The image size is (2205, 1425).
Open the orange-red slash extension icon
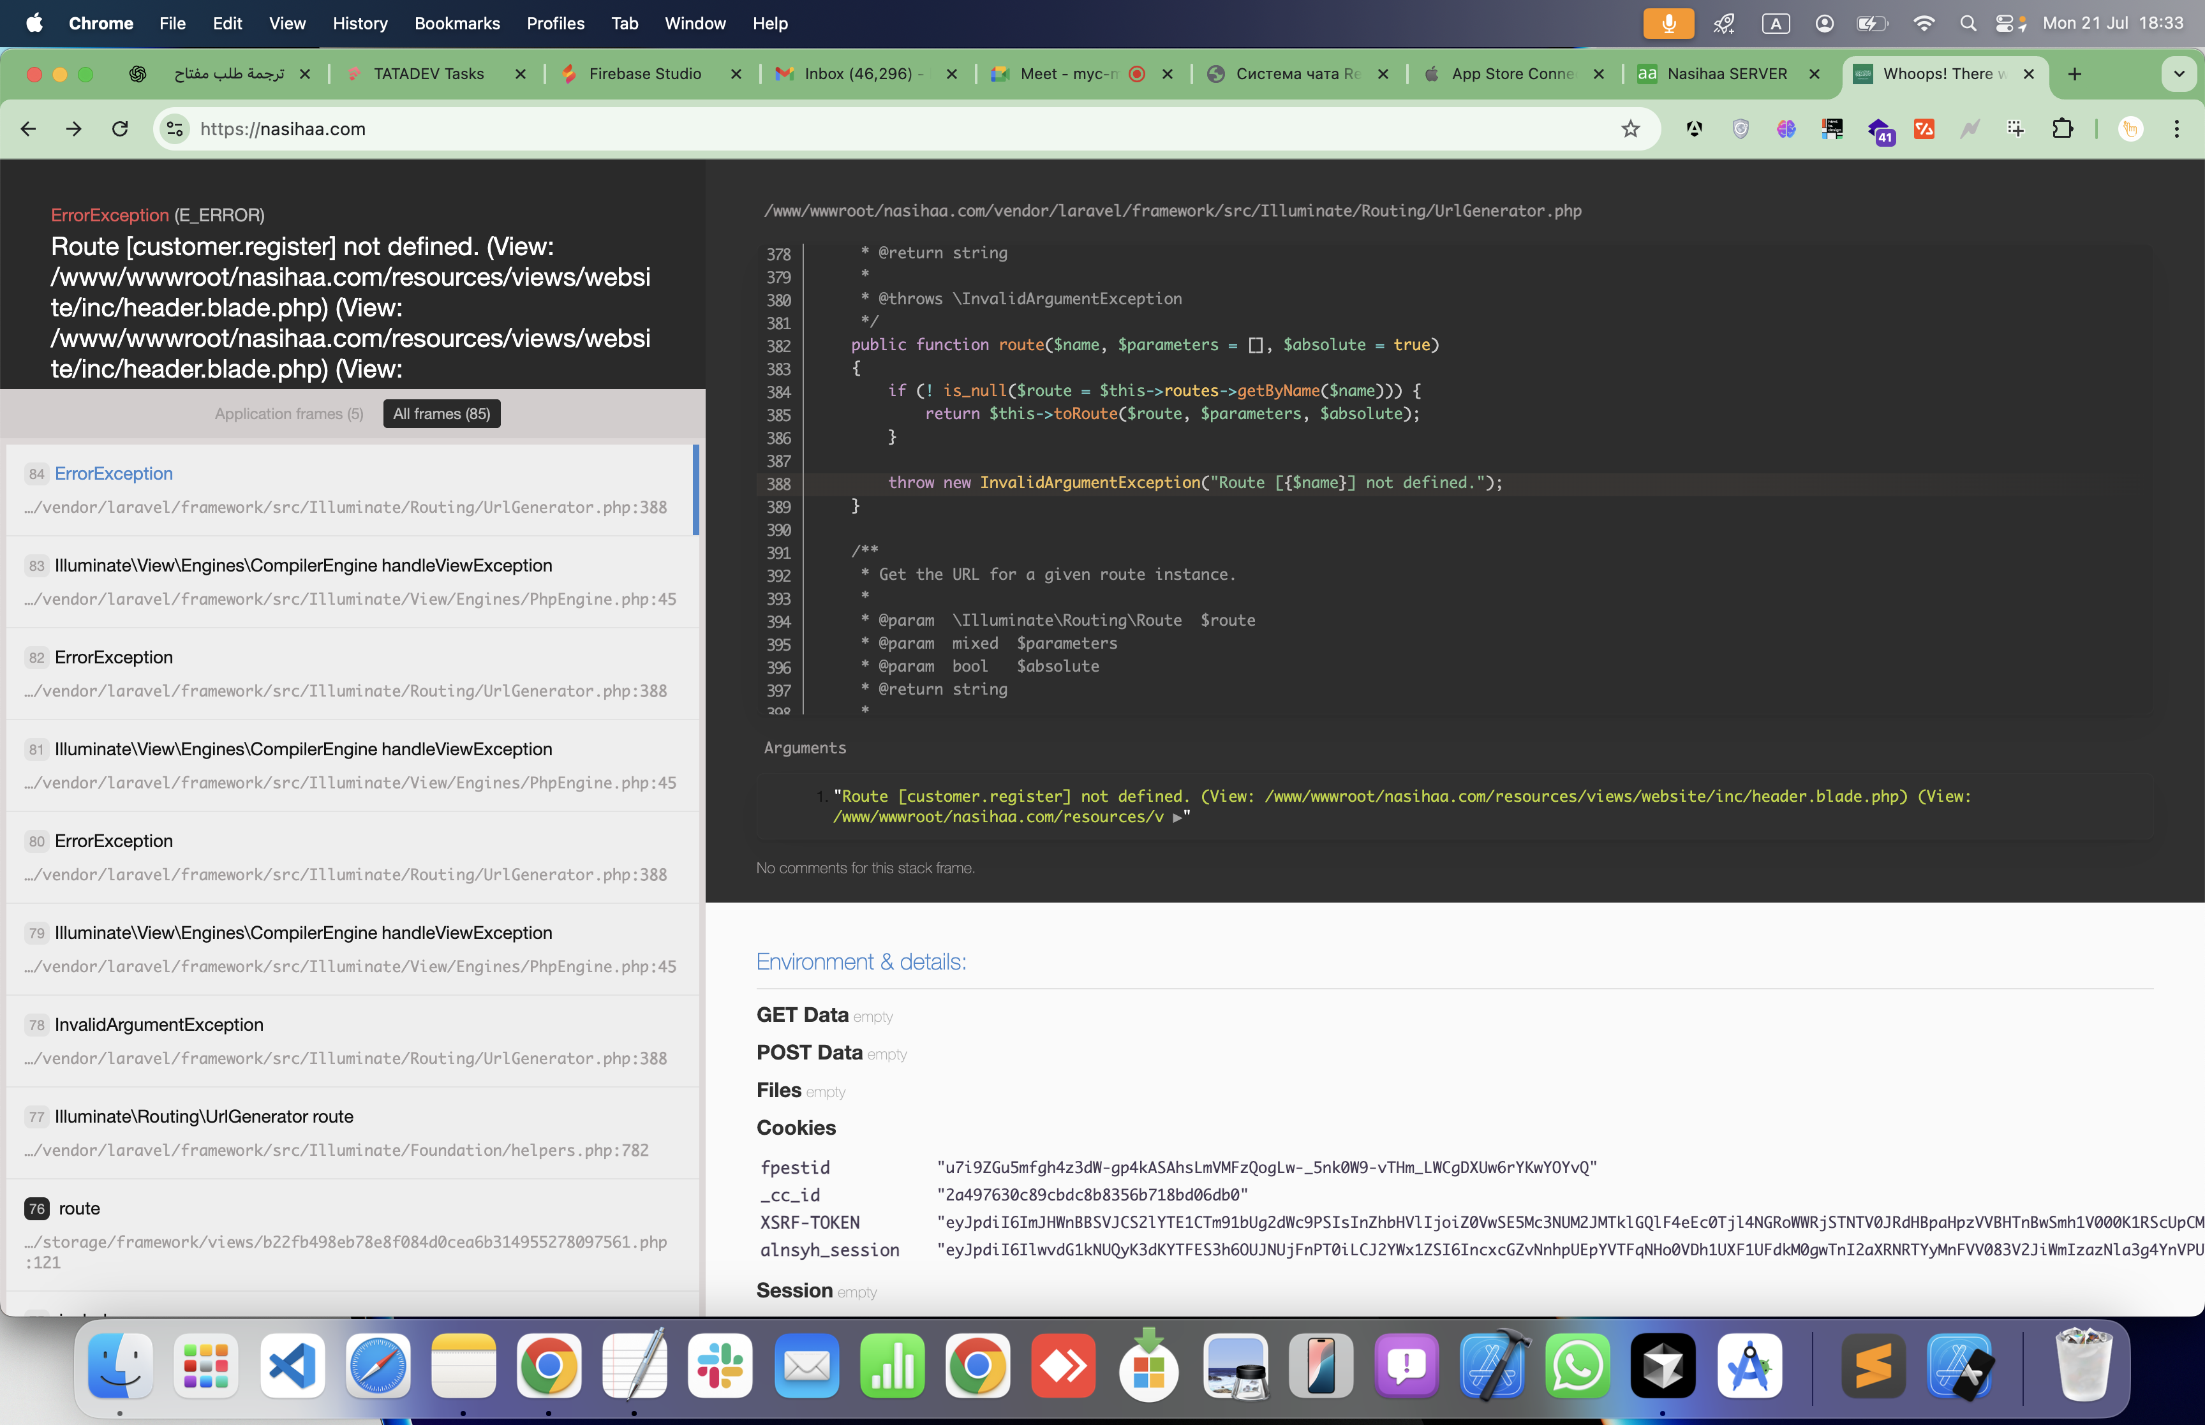coord(1925,129)
